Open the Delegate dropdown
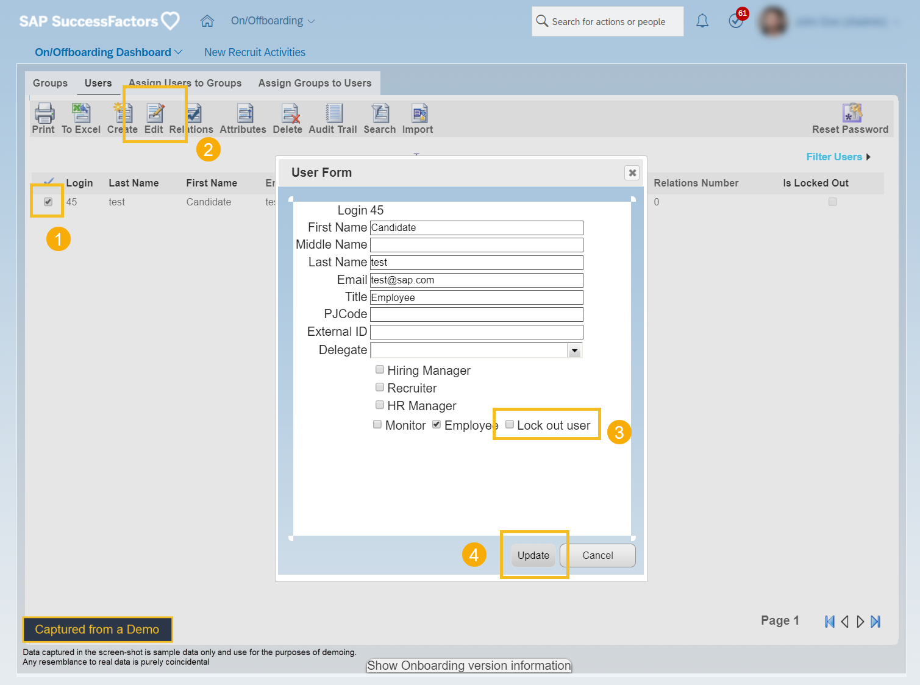The height and width of the screenshot is (685, 920). pos(574,350)
